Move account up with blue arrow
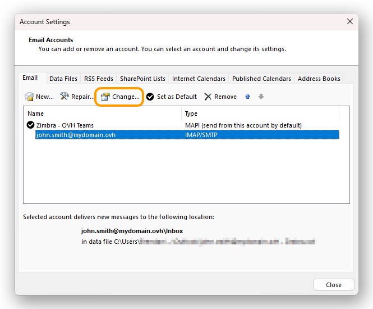Screen dimensions: 373x309 click(x=248, y=97)
